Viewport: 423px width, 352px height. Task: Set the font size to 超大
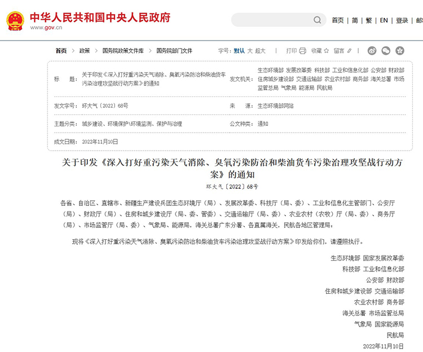tap(261, 51)
